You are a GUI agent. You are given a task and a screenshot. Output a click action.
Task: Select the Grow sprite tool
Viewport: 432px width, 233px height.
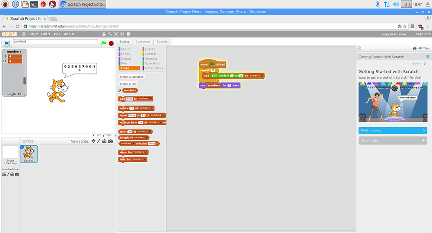pyautogui.click(x=116, y=34)
